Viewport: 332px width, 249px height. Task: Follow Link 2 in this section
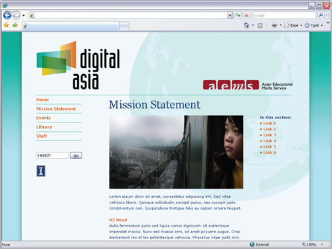pyautogui.click(x=270, y=129)
